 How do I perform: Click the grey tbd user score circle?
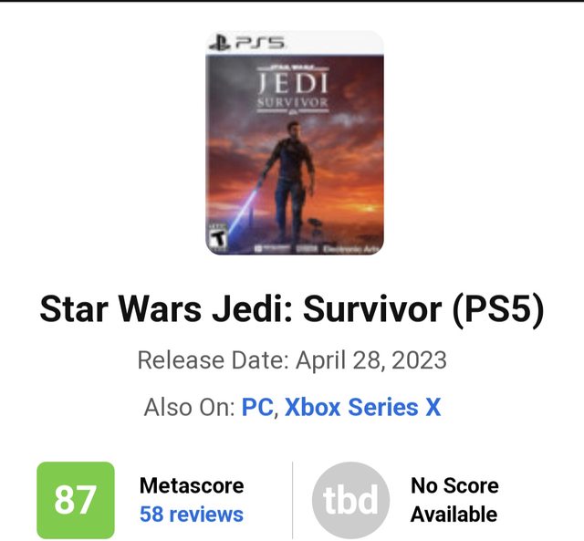pos(350,500)
